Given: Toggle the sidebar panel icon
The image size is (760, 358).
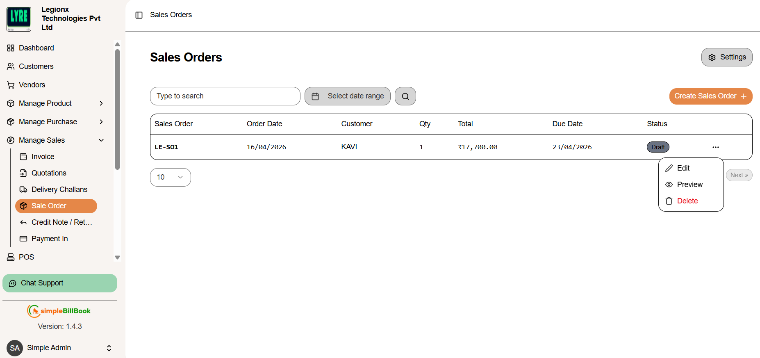Looking at the screenshot, I should click(139, 15).
